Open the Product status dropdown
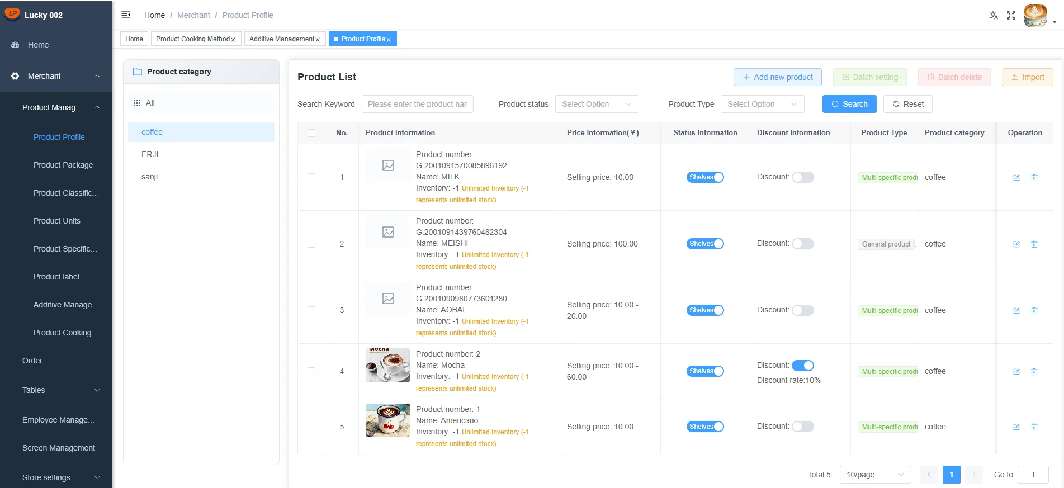 coord(597,104)
